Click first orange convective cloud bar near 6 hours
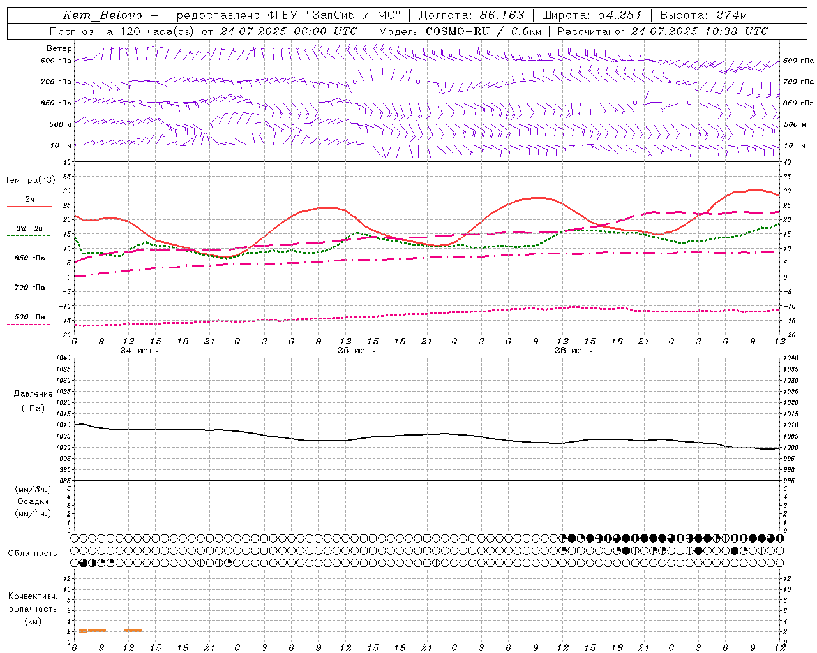Screen dimensions: 817x653 [x=93, y=631]
